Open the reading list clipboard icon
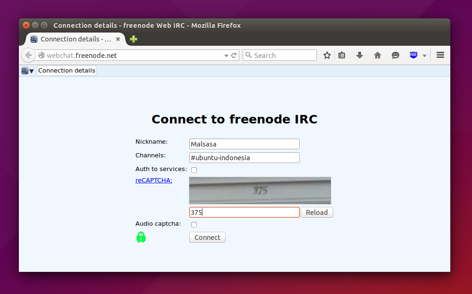This screenshot has height=294, width=472. coord(341,55)
